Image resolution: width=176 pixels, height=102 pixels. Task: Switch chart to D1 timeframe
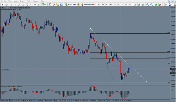122,5
